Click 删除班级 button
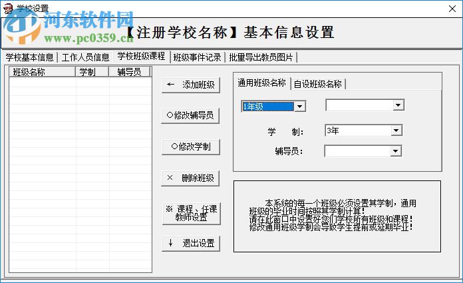This screenshot has height=283, width=463. coord(190,178)
